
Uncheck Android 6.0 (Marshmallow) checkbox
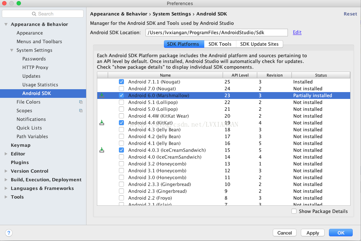[121, 95]
